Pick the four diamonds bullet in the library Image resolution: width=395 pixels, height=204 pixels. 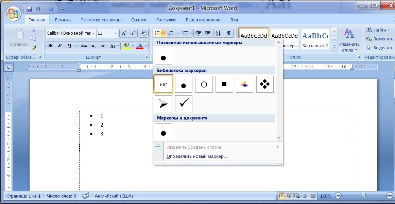265,84
